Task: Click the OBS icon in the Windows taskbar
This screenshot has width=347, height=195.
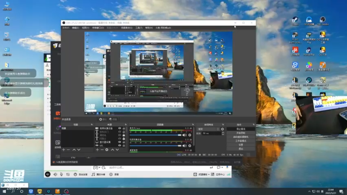Action: pos(66,191)
